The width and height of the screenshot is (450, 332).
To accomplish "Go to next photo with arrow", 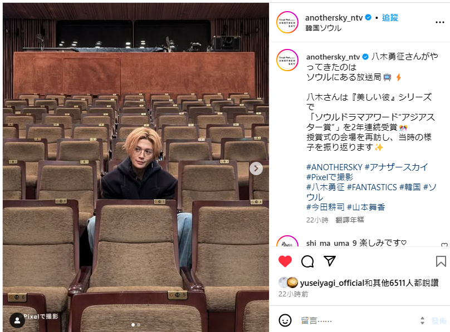I will coord(256,169).
